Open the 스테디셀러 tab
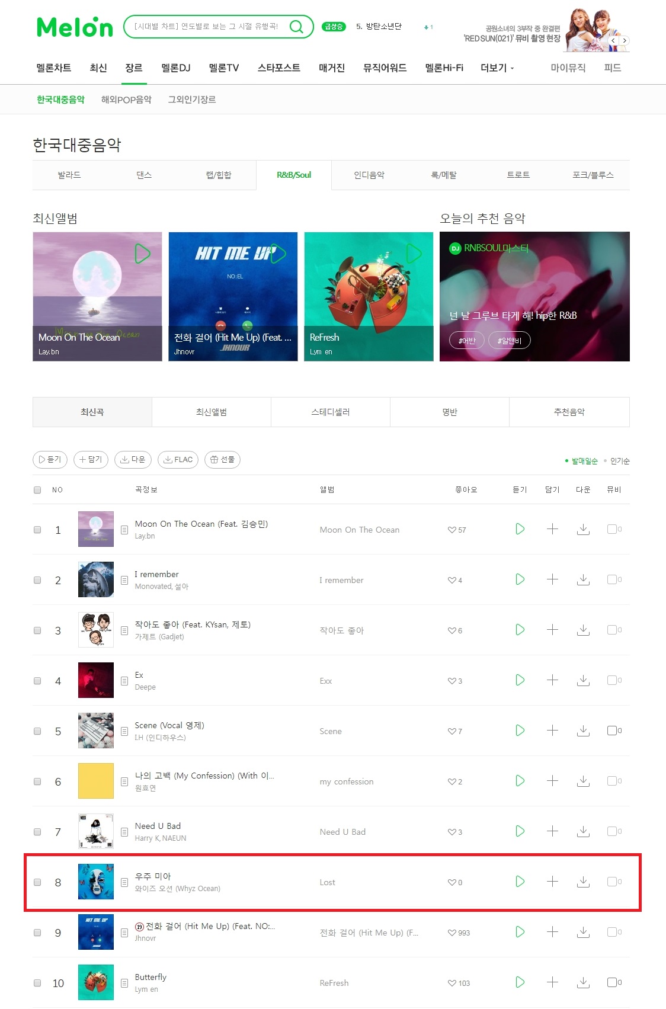 pyautogui.click(x=331, y=412)
